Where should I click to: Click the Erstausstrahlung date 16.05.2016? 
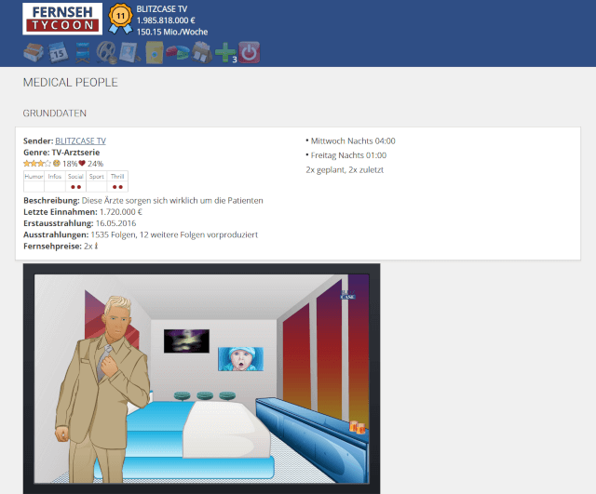tap(115, 223)
